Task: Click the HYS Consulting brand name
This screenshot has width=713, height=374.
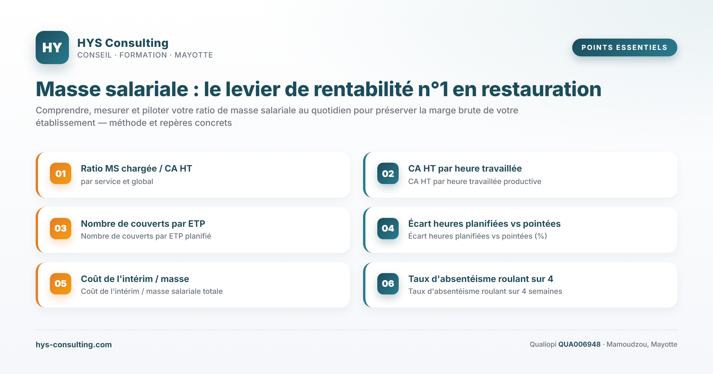Action: [x=123, y=43]
